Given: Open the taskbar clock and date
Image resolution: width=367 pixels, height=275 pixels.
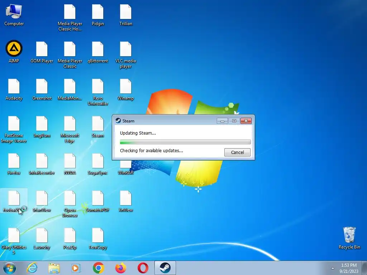Looking at the screenshot, I should point(349,268).
